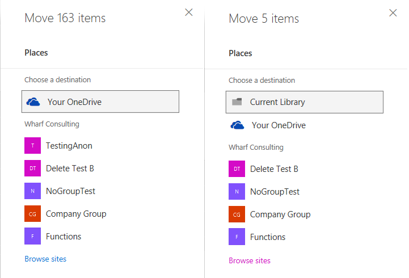Screen dimensions: 409x278
Task: Choose TestingAnon as the destination
Action: 69,146
